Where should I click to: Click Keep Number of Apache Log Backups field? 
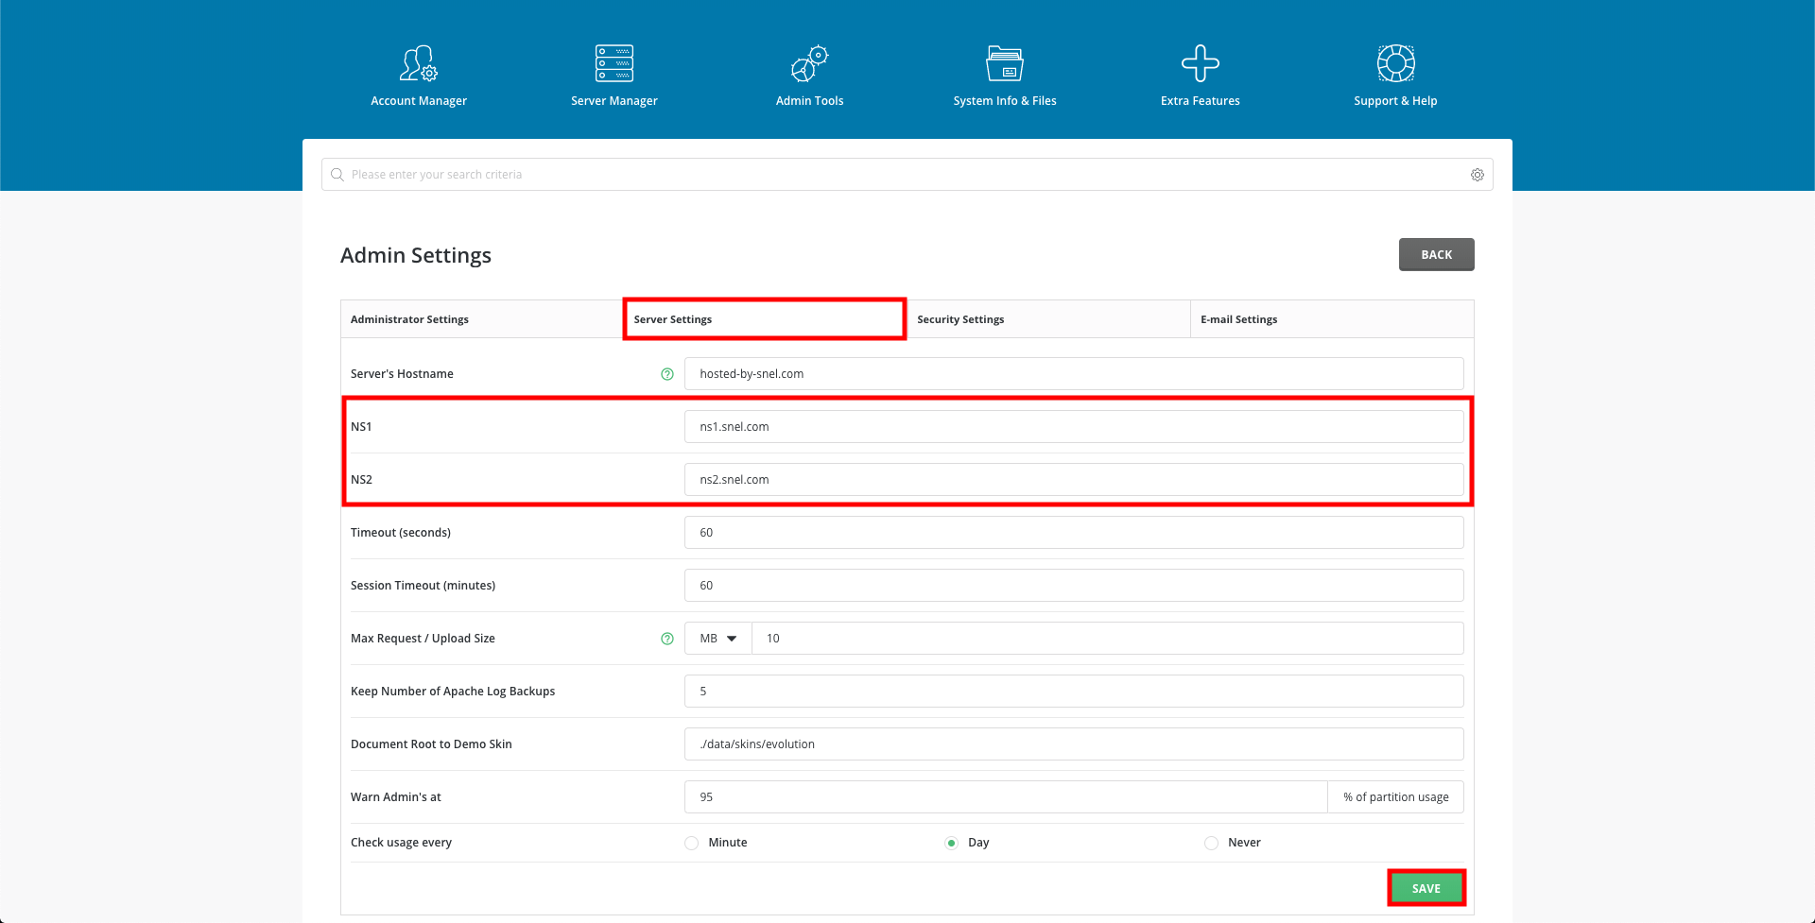coord(1074,692)
